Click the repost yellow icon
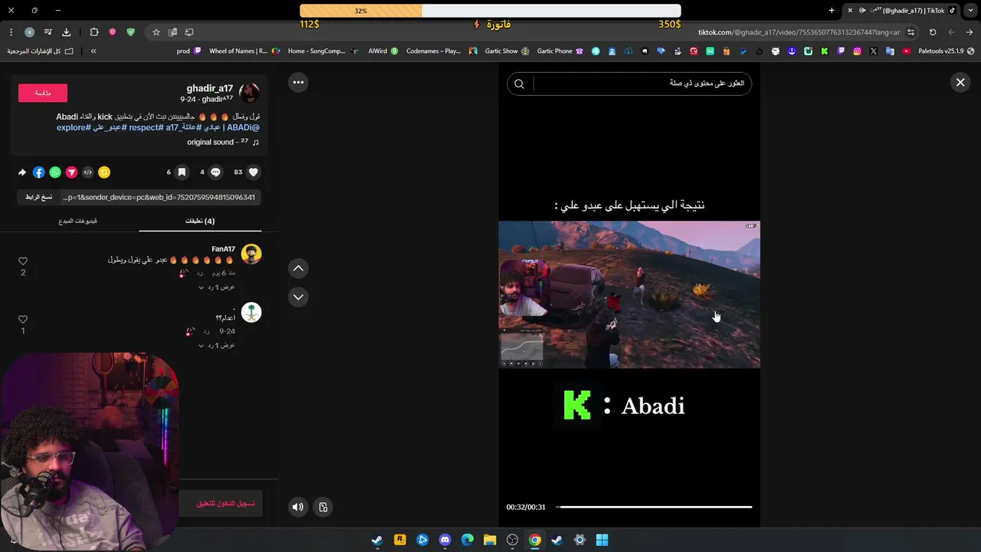The width and height of the screenshot is (981, 552). coord(104,172)
